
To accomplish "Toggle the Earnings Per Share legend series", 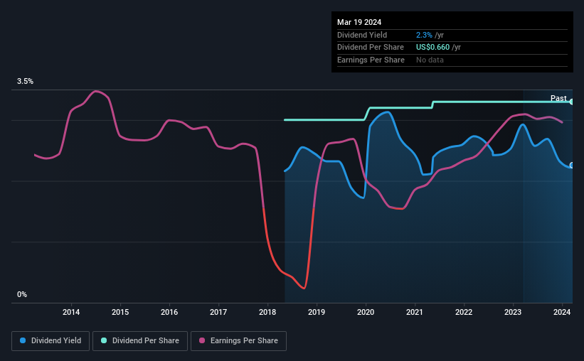I will click(x=238, y=341).
